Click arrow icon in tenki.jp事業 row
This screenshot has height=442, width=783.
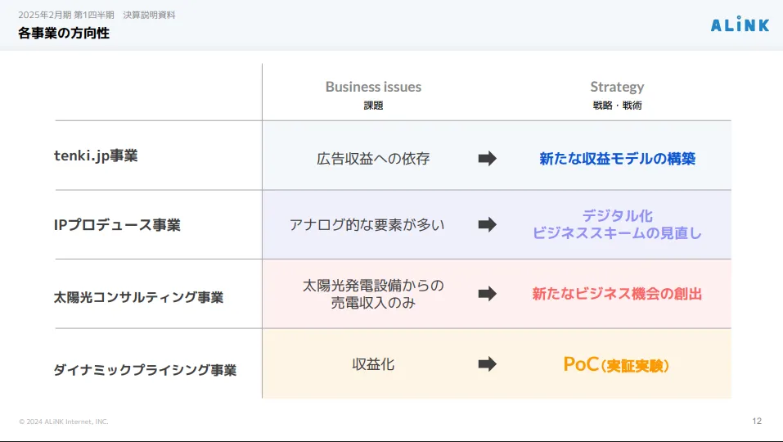tap(488, 158)
